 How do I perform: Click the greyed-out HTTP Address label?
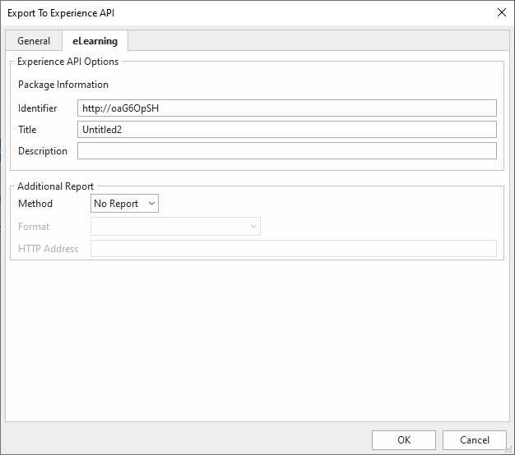(48, 249)
